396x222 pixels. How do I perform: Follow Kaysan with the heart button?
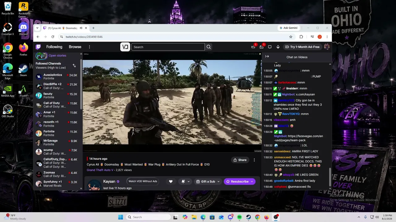[x=170, y=182]
